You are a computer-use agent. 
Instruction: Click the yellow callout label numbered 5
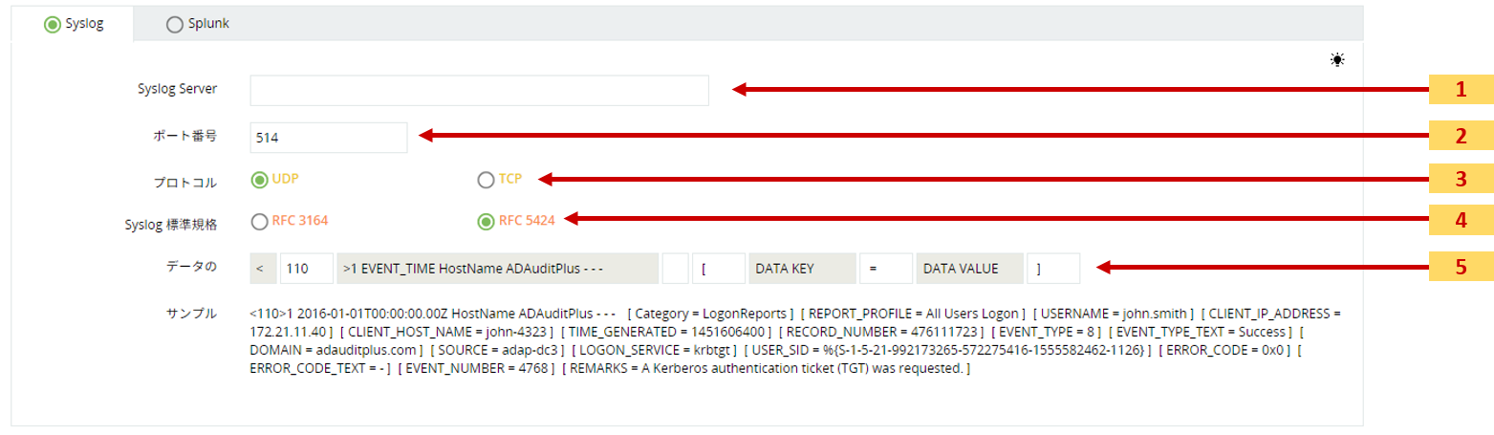[1460, 267]
